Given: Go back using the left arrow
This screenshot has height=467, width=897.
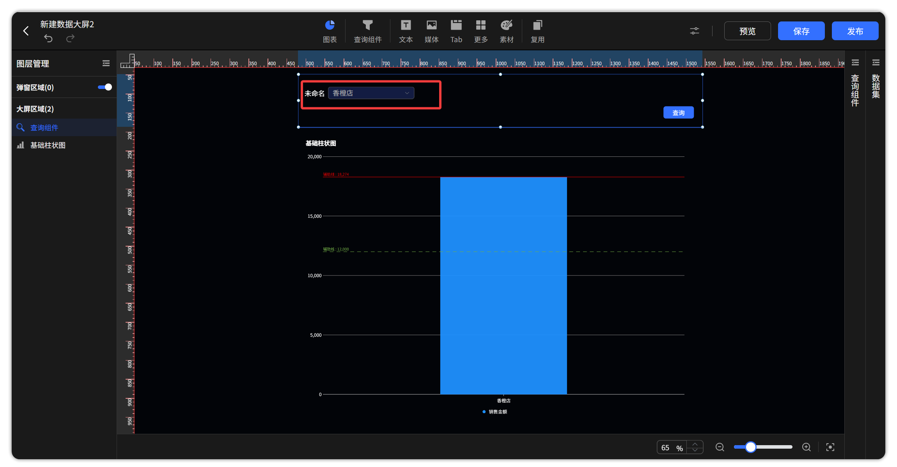Looking at the screenshot, I should click(26, 31).
